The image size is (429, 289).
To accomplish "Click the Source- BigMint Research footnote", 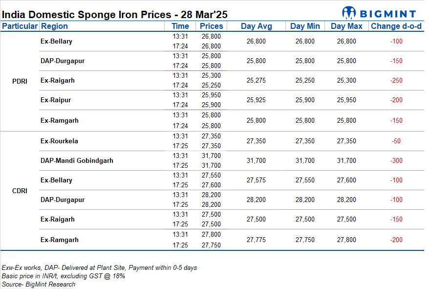I will point(39,284).
